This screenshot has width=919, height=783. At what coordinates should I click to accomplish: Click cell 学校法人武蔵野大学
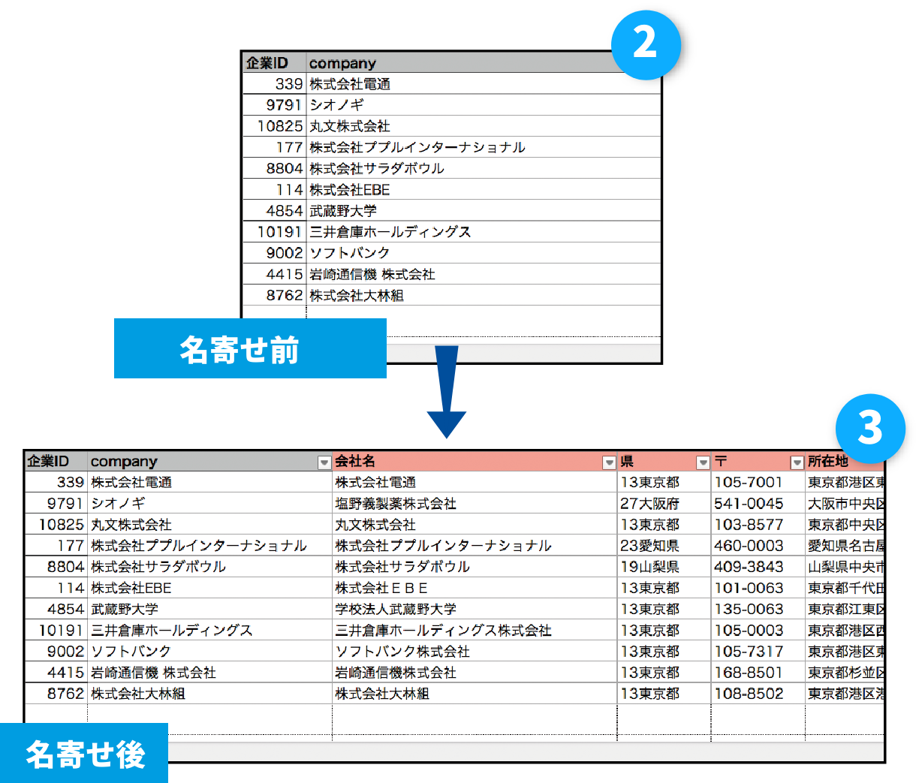(475, 609)
